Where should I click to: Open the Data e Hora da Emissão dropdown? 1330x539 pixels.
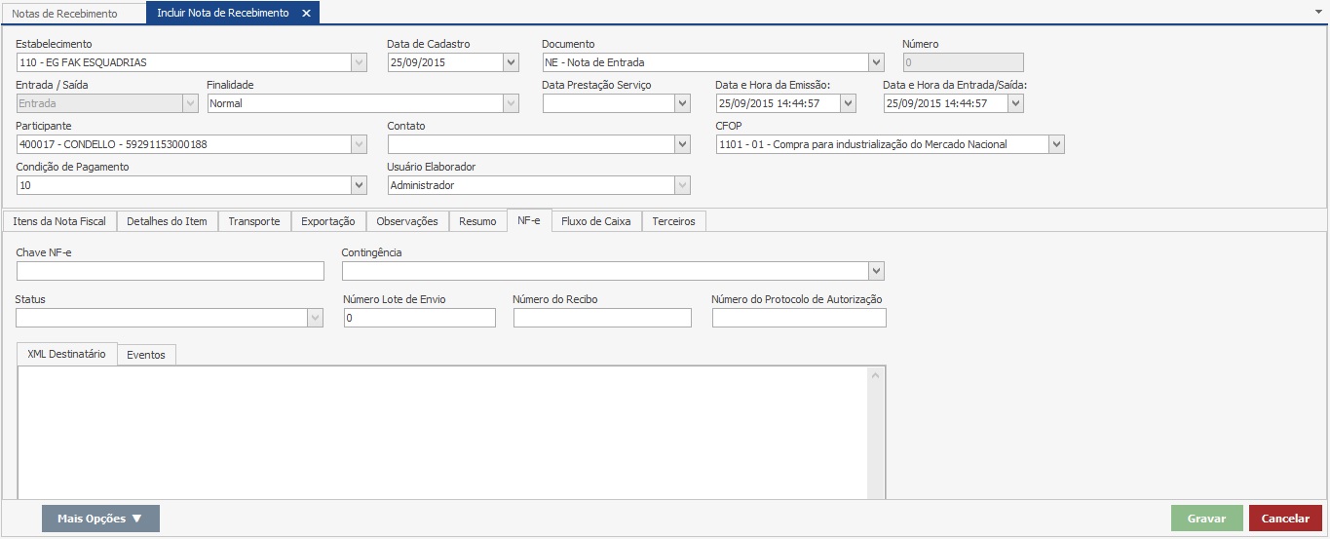848,103
